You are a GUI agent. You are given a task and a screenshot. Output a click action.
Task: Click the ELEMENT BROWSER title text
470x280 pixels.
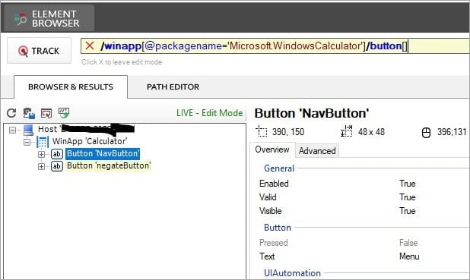(56, 18)
